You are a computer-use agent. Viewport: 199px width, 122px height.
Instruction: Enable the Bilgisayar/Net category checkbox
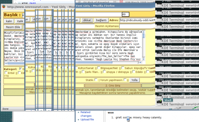click(x=99, y=68)
